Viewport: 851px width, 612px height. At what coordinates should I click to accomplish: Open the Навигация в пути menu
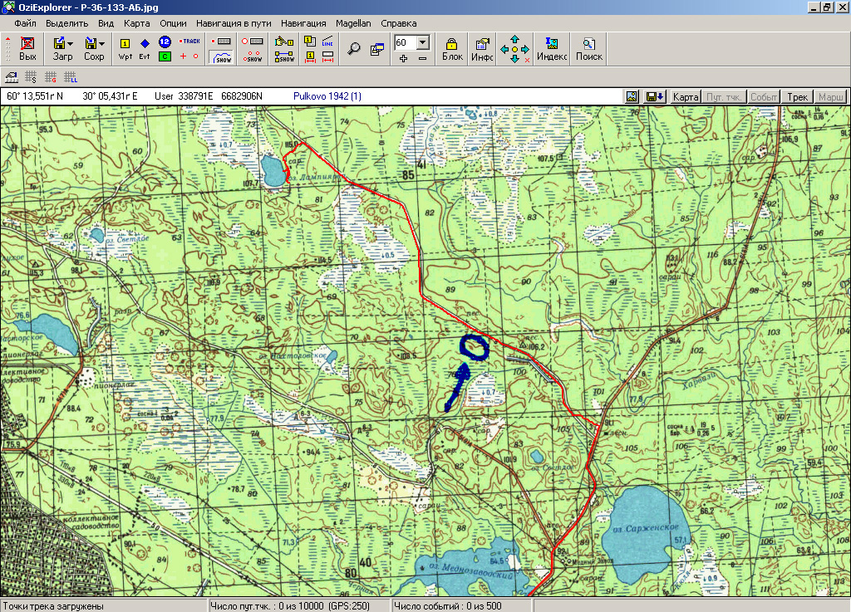tap(234, 23)
